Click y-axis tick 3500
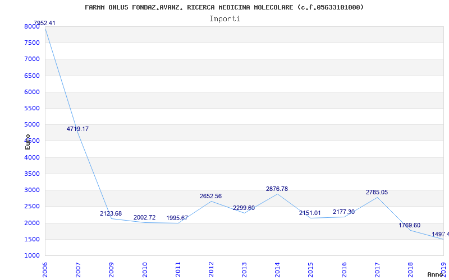This screenshot has width=449, height=280. click(32, 174)
